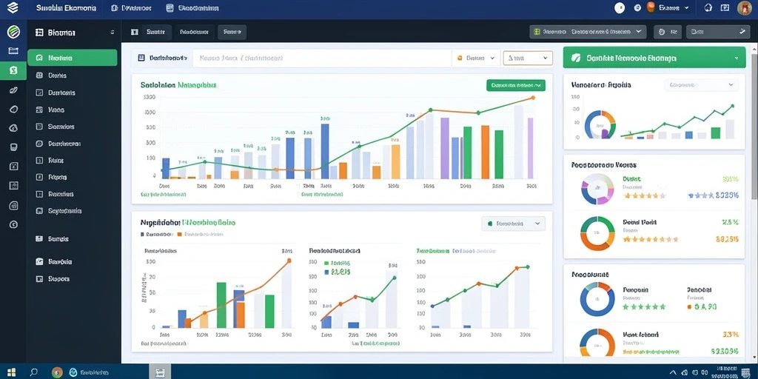Expand the orange-bordered dropdown beside the search bar
758x379 pixels.
point(528,58)
